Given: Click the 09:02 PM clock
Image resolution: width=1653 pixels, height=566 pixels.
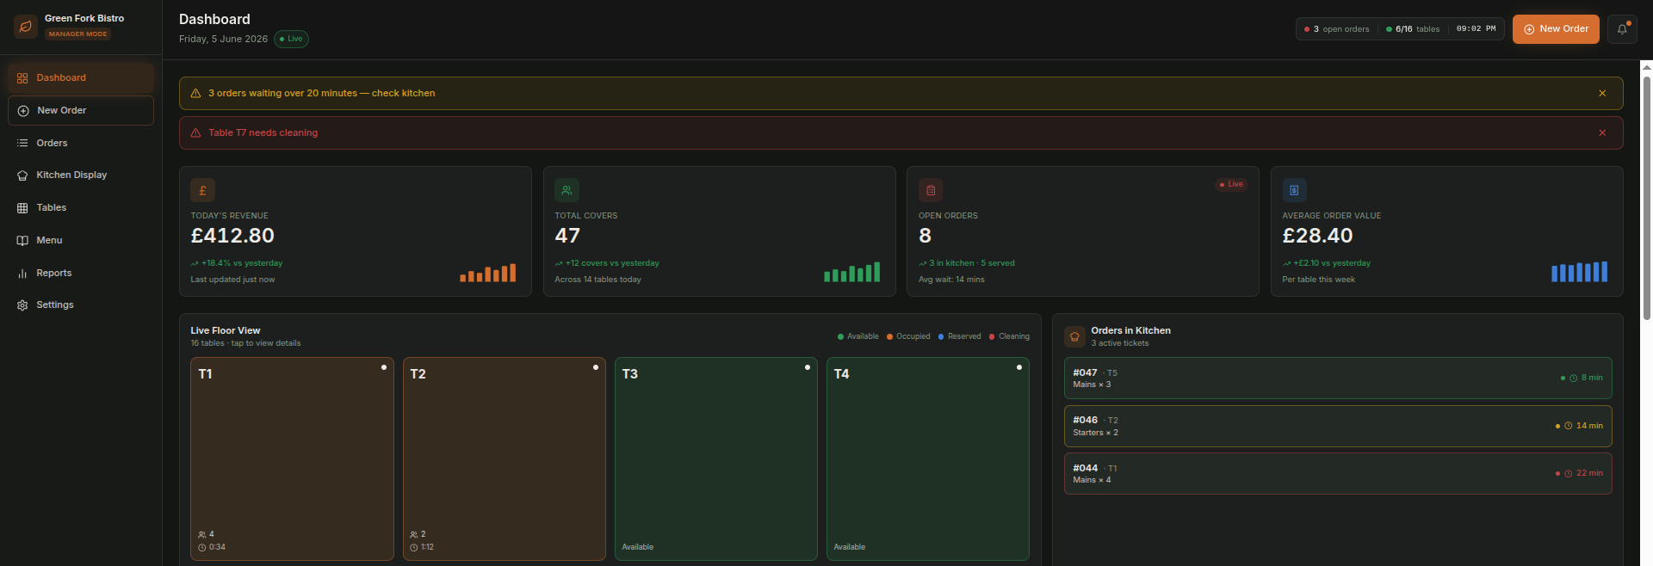Looking at the screenshot, I should [x=1476, y=28].
